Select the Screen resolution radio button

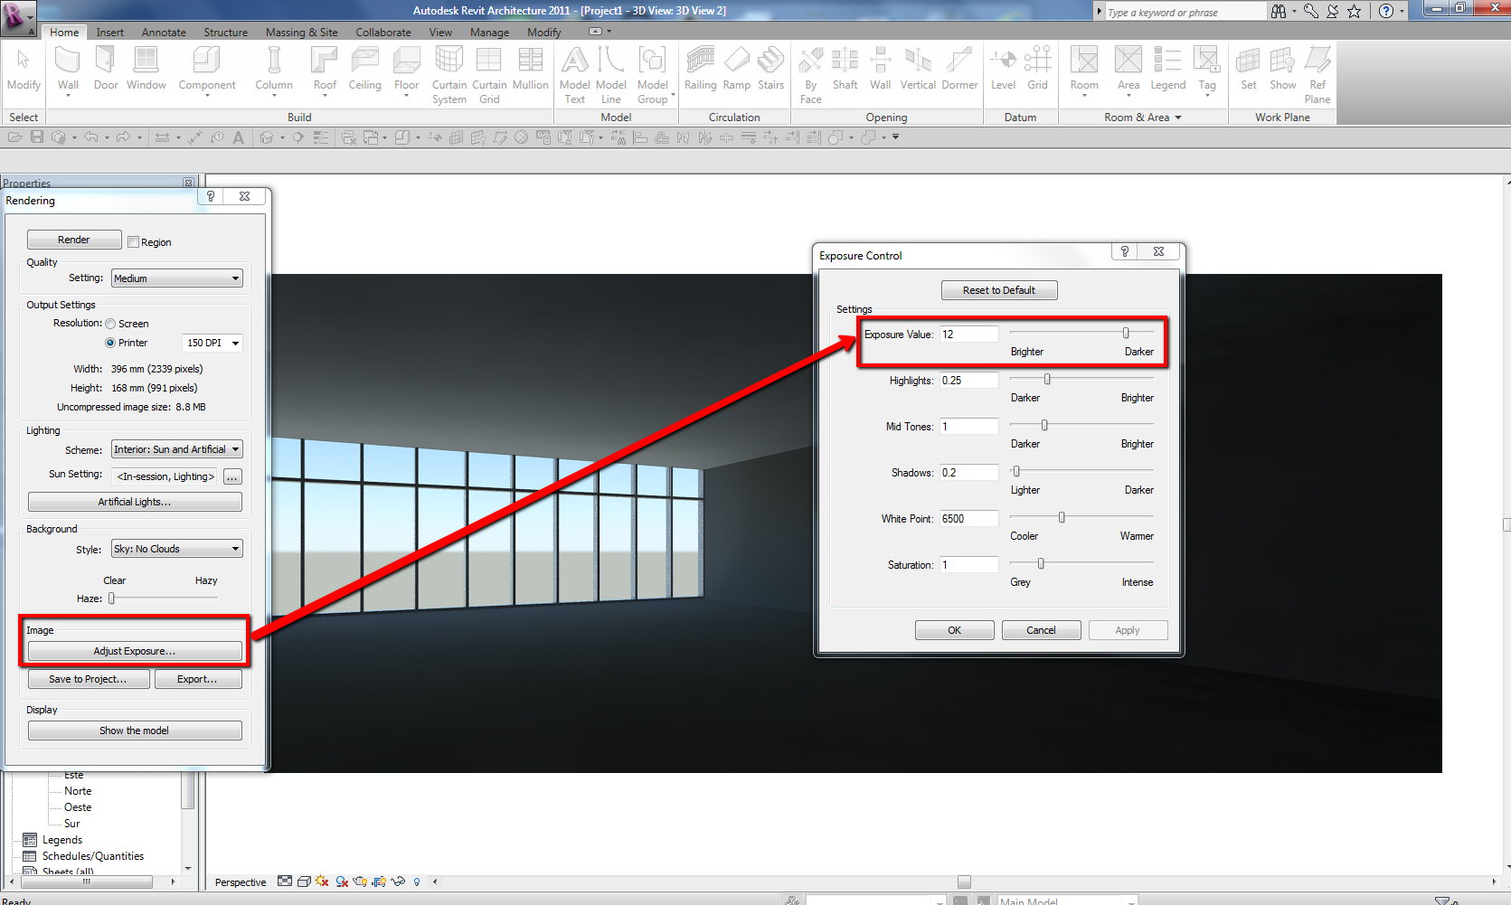(x=110, y=324)
